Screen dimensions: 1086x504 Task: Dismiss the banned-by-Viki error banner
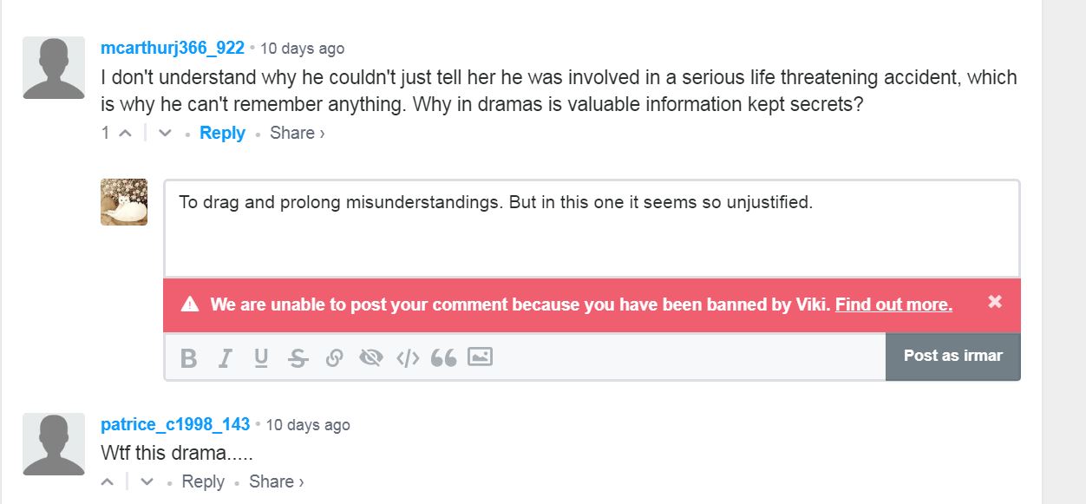click(x=995, y=302)
